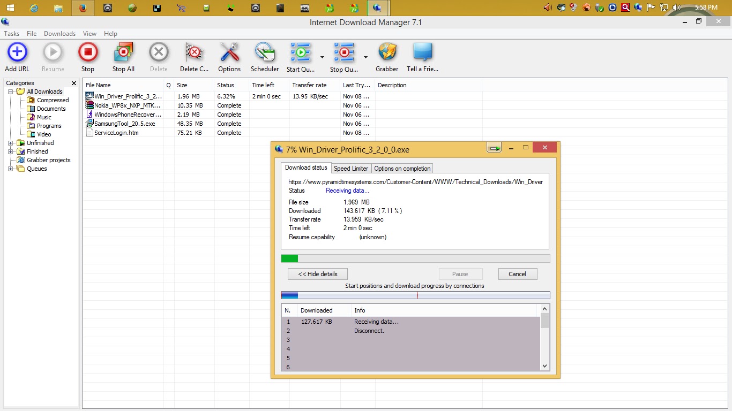The image size is (732, 411).
Task: Open the File menu
Action: (32, 34)
